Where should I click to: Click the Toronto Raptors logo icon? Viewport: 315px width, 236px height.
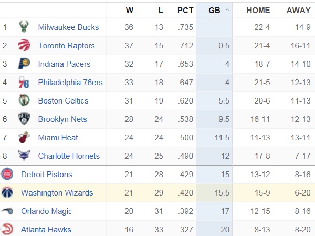point(24,46)
